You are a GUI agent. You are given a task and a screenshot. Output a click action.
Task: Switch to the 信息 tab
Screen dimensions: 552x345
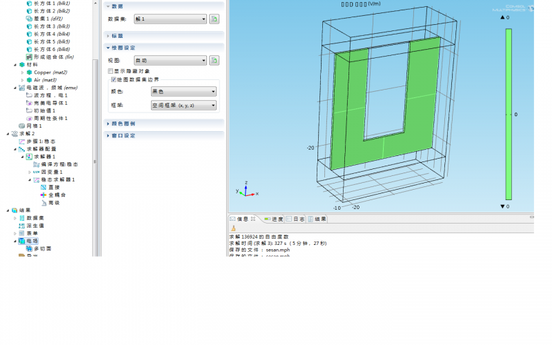click(243, 219)
